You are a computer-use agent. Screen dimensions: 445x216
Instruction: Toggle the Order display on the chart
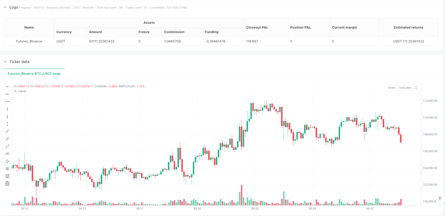click(391, 88)
